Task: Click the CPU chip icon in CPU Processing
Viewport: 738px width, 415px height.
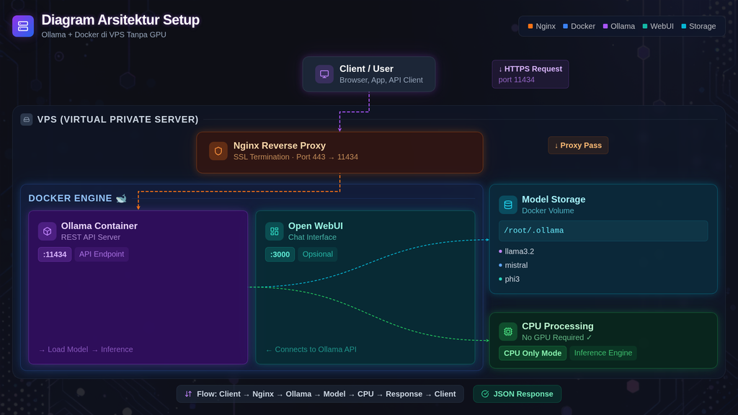Action: (508, 331)
